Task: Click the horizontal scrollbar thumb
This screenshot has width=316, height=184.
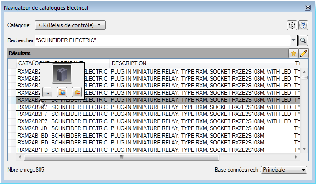Action: click(x=121, y=157)
